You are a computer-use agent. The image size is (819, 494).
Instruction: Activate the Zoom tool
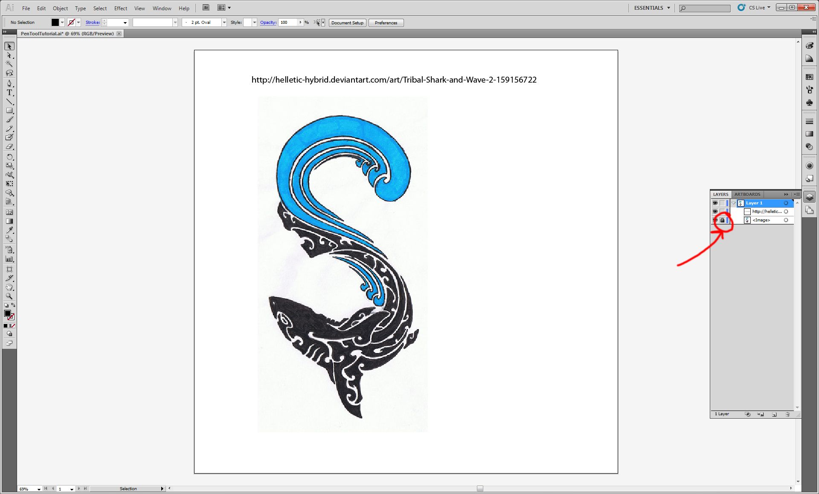click(x=9, y=296)
